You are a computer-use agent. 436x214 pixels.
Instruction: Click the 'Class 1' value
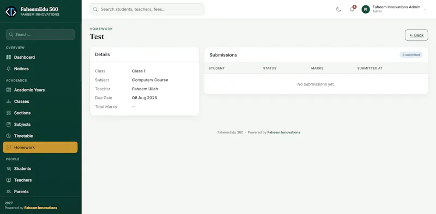[139, 71]
